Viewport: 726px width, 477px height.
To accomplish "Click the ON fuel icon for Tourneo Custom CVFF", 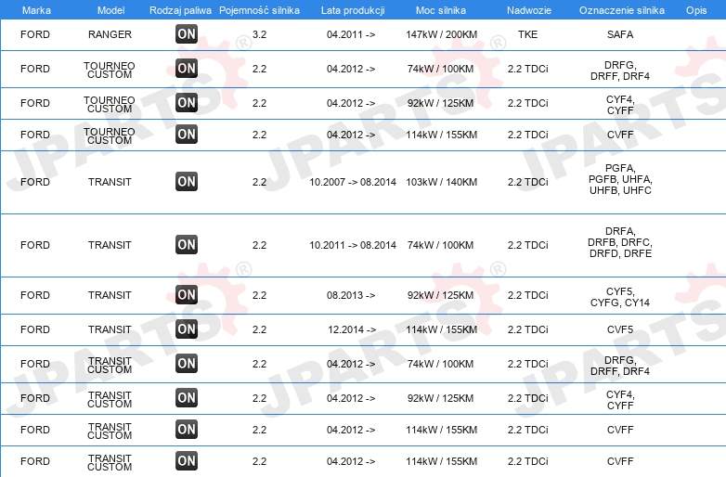I will pyautogui.click(x=187, y=135).
